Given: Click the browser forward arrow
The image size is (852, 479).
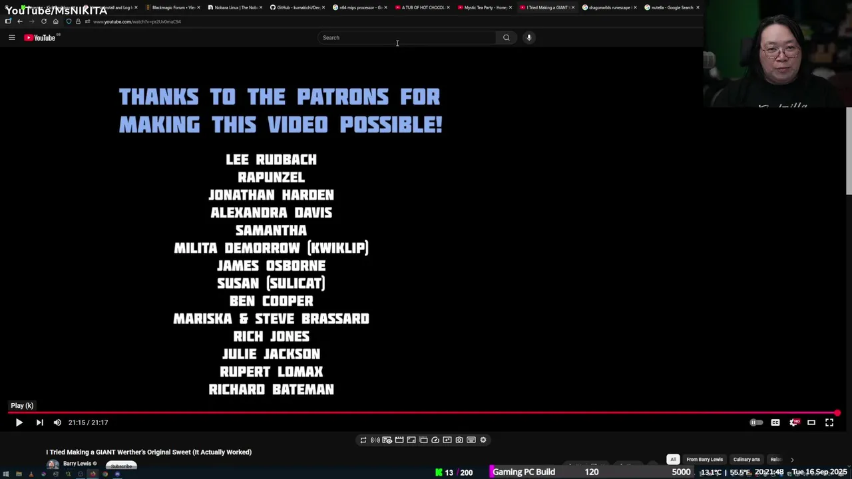Looking at the screenshot, I should pyautogui.click(x=31, y=21).
